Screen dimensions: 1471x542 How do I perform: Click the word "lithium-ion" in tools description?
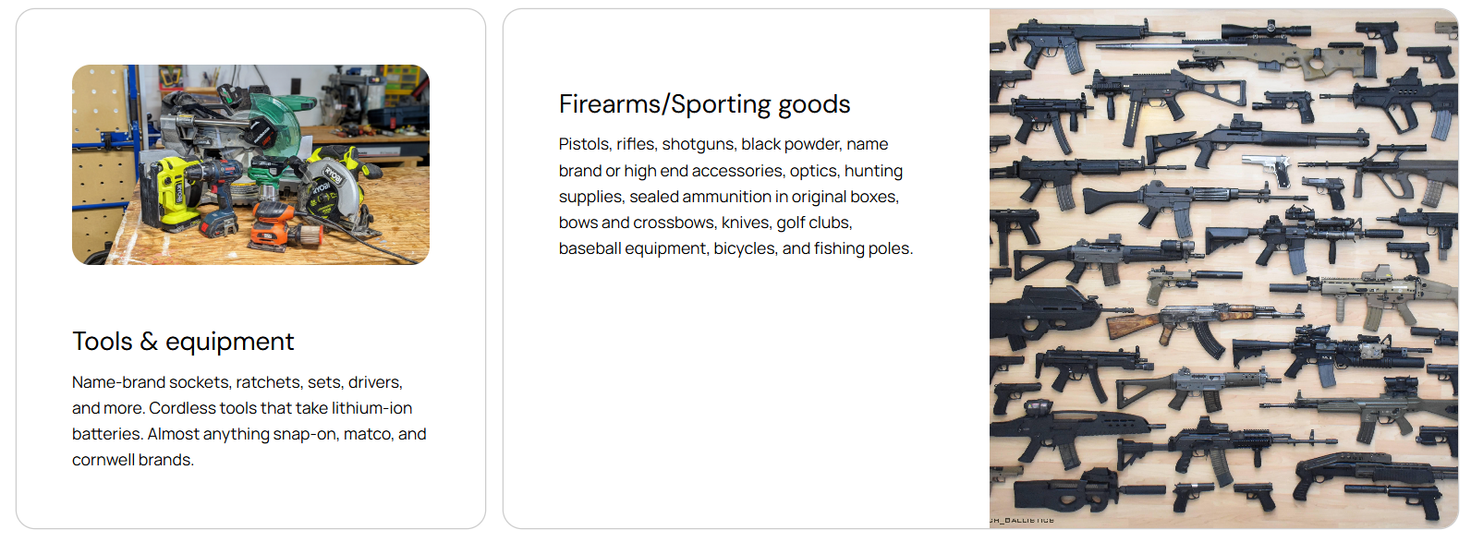[372, 408]
